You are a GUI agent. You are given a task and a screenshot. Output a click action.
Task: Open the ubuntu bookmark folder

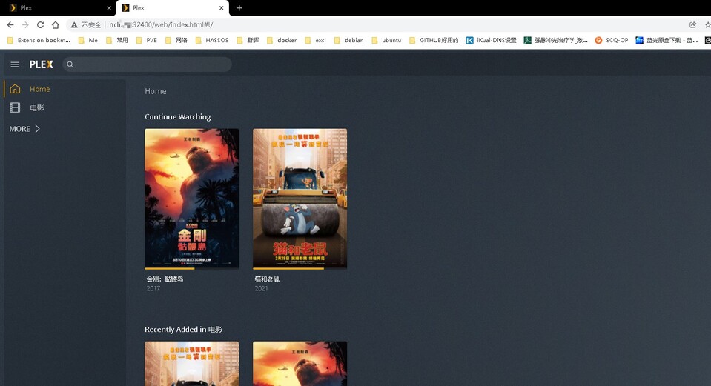pos(386,40)
